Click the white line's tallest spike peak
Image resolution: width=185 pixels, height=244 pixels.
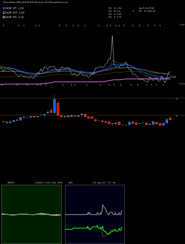[x=112, y=36]
